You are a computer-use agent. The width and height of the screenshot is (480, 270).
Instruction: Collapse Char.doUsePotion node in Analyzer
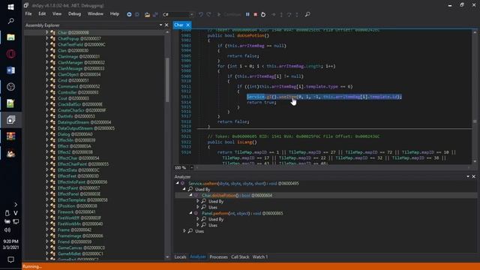click(x=190, y=195)
